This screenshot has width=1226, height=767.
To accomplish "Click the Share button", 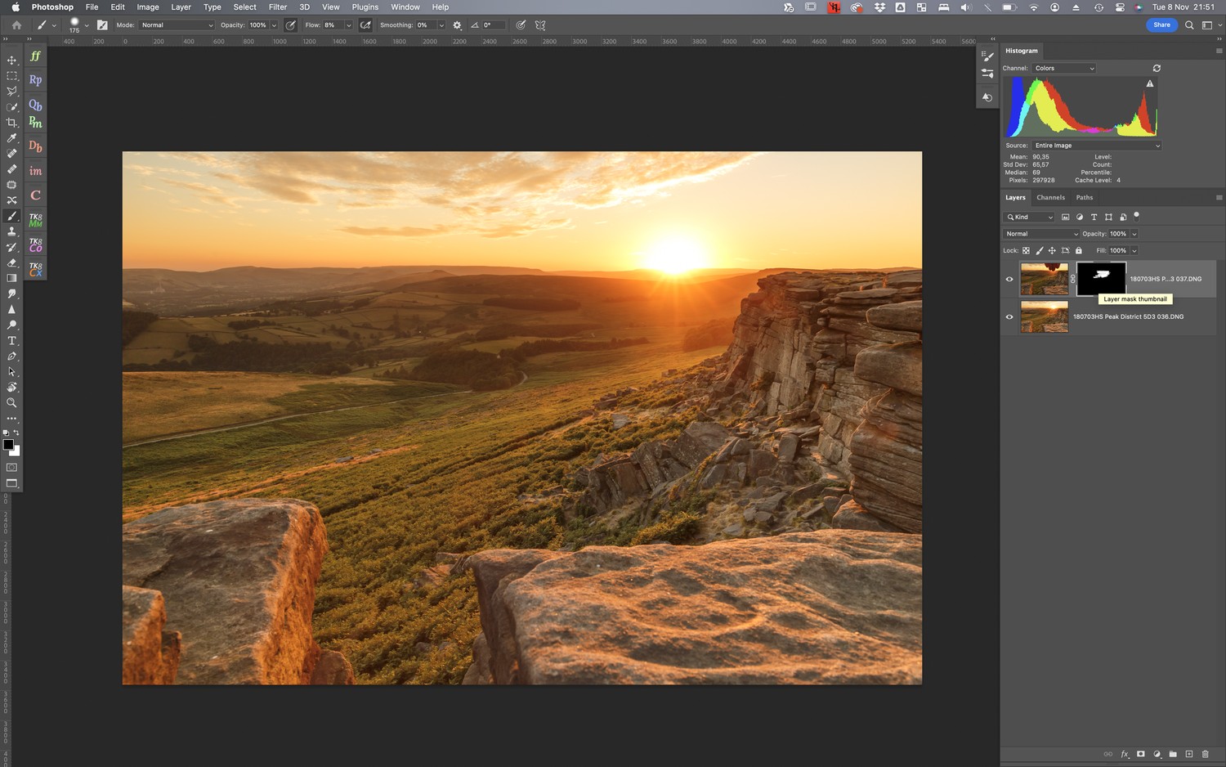I will 1161,25.
